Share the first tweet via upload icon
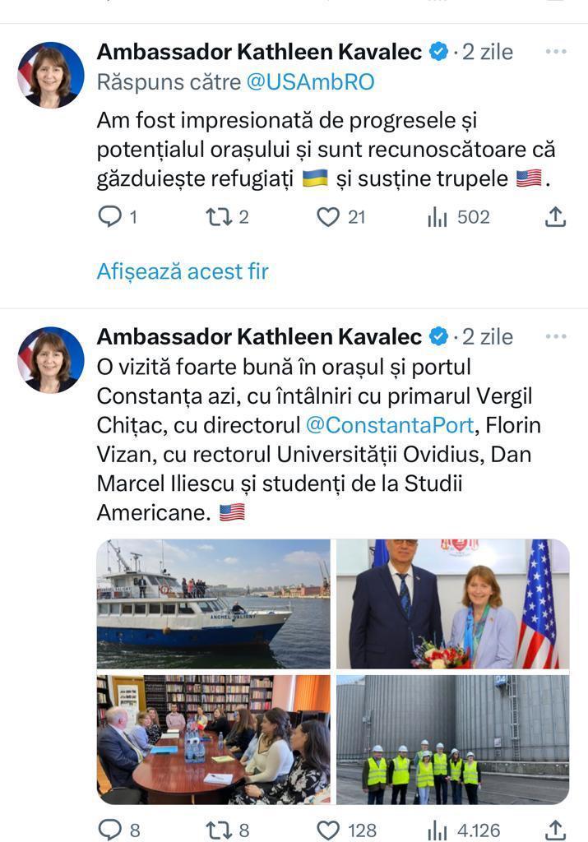588x842 pixels. [555, 217]
